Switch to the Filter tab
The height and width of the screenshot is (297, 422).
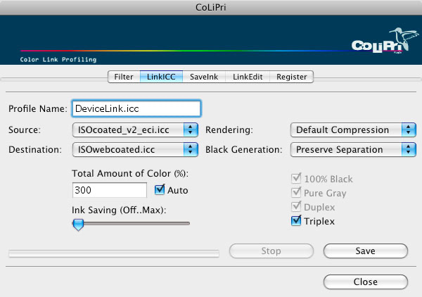[x=124, y=77]
